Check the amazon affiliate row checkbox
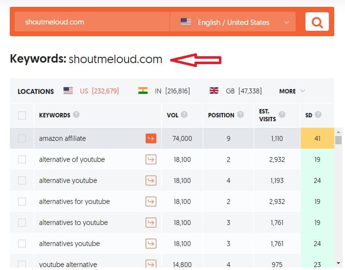 pyautogui.click(x=22, y=138)
